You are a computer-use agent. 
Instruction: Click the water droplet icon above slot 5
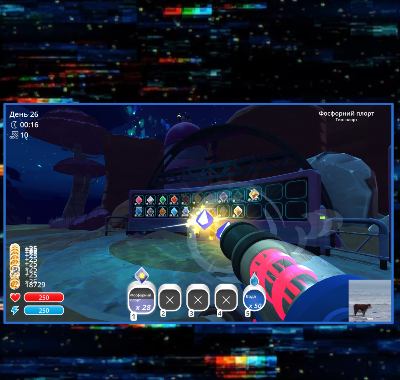pyautogui.click(x=254, y=278)
